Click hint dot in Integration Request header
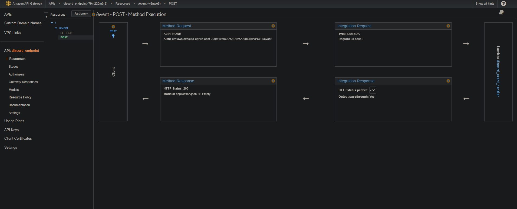Screen dimensions: 517x209 pyautogui.click(x=448, y=26)
